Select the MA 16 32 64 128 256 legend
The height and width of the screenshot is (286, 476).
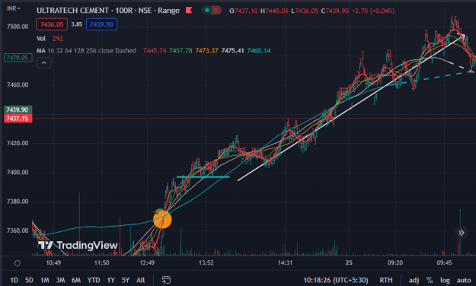[86, 51]
